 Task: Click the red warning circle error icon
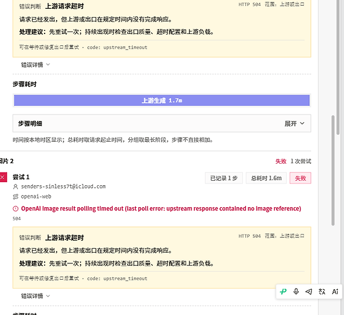tap(16, 209)
